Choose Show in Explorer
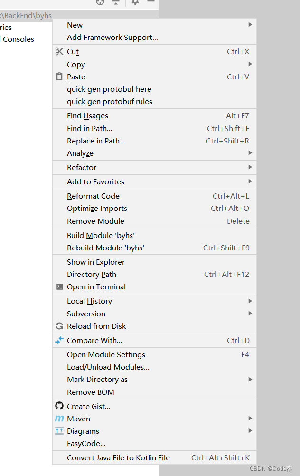Viewport: 300px width, 476px height. 154,262
